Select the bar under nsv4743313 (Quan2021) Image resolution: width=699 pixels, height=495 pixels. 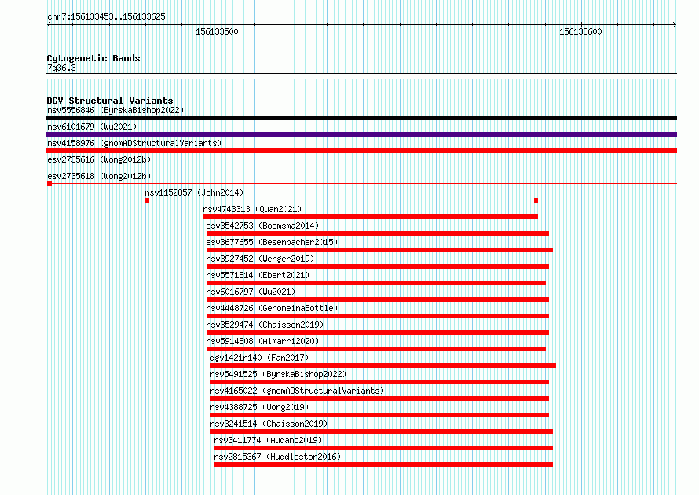(371, 217)
